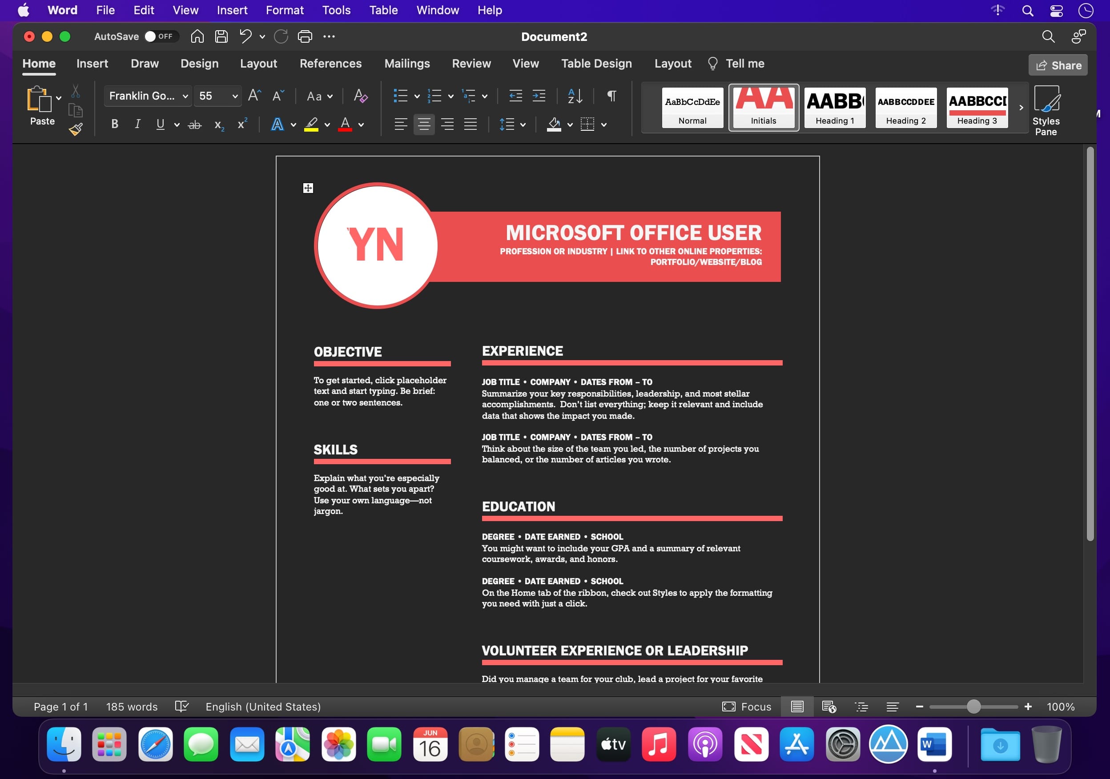
Task: Open the collaboration people icon
Action: [x=1078, y=36]
